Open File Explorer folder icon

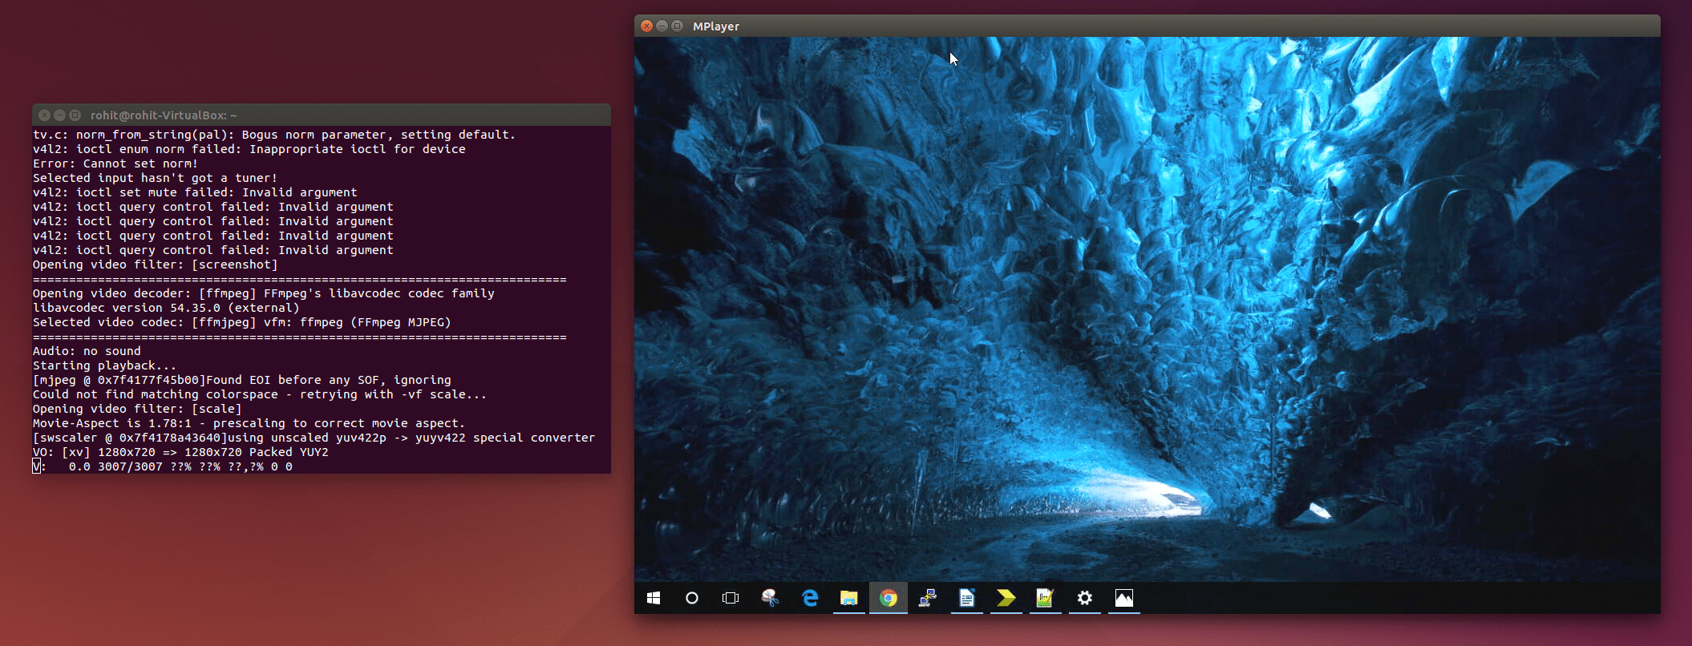coord(848,598)
